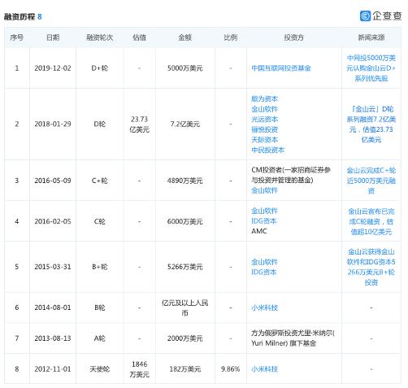Click the 融资历程 section heading
This screenshot has width=408, height=388.
(20, 17)
